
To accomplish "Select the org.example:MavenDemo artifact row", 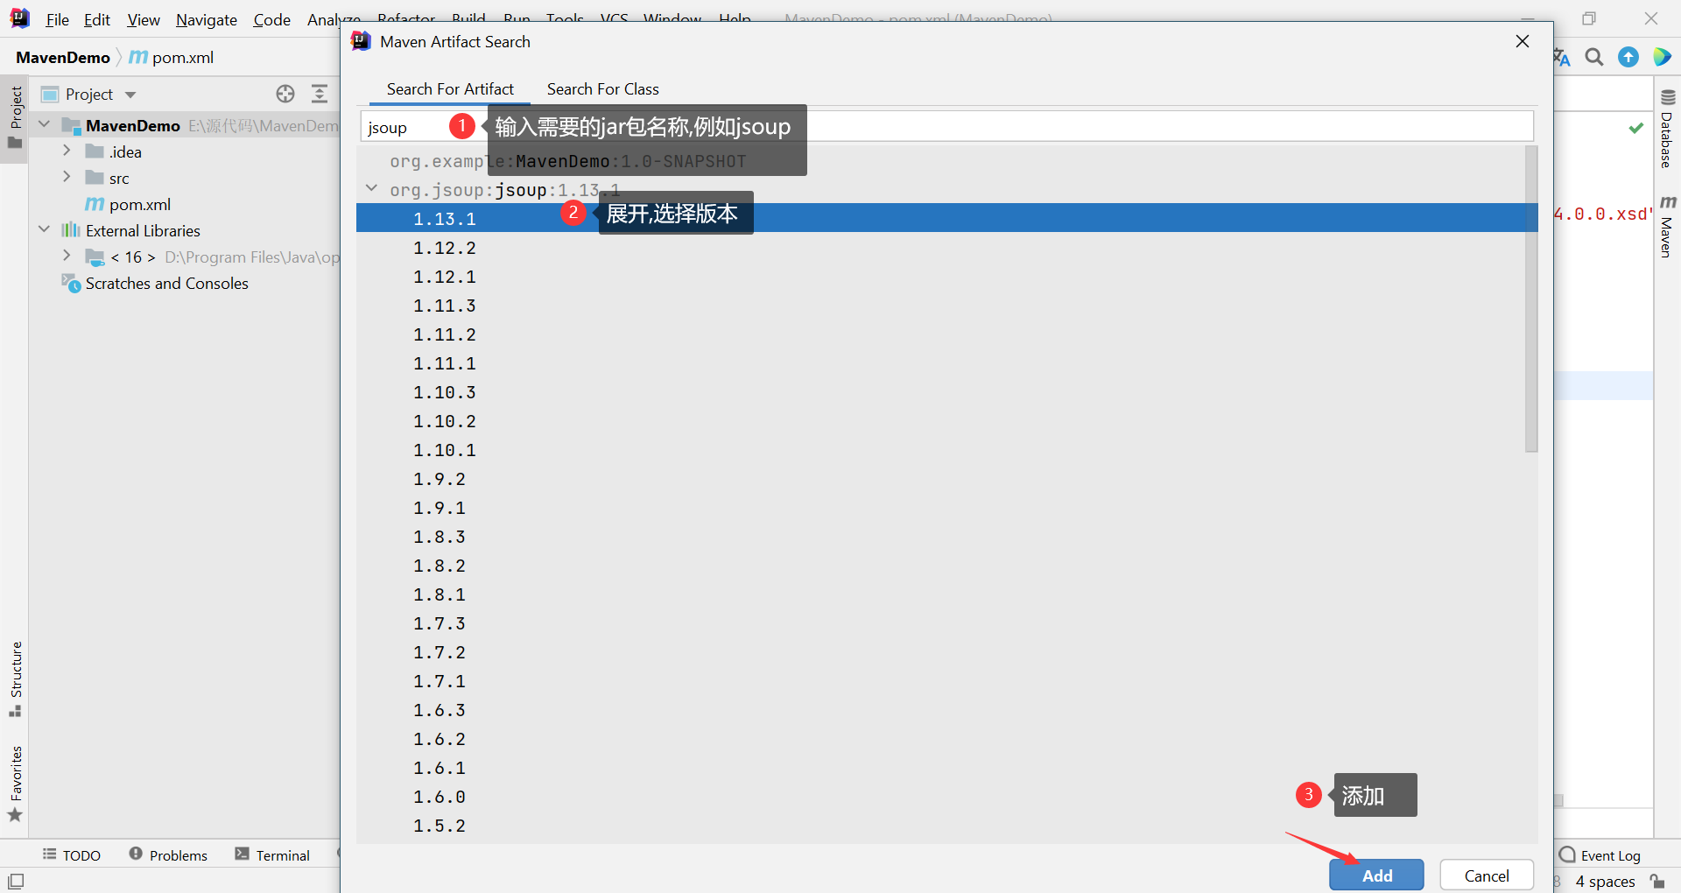I will tap(940, 161).
